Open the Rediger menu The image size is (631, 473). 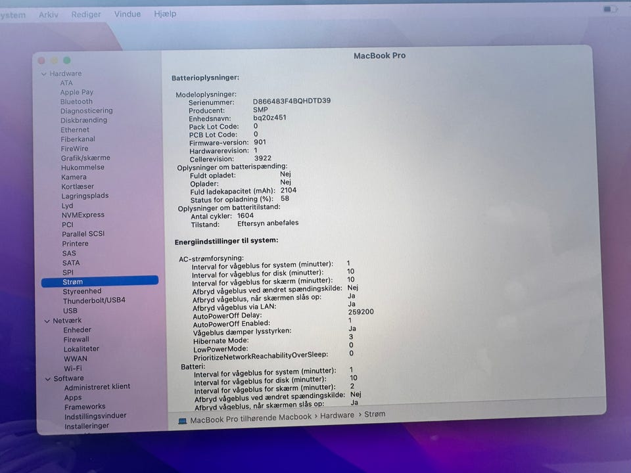(86, 14)
